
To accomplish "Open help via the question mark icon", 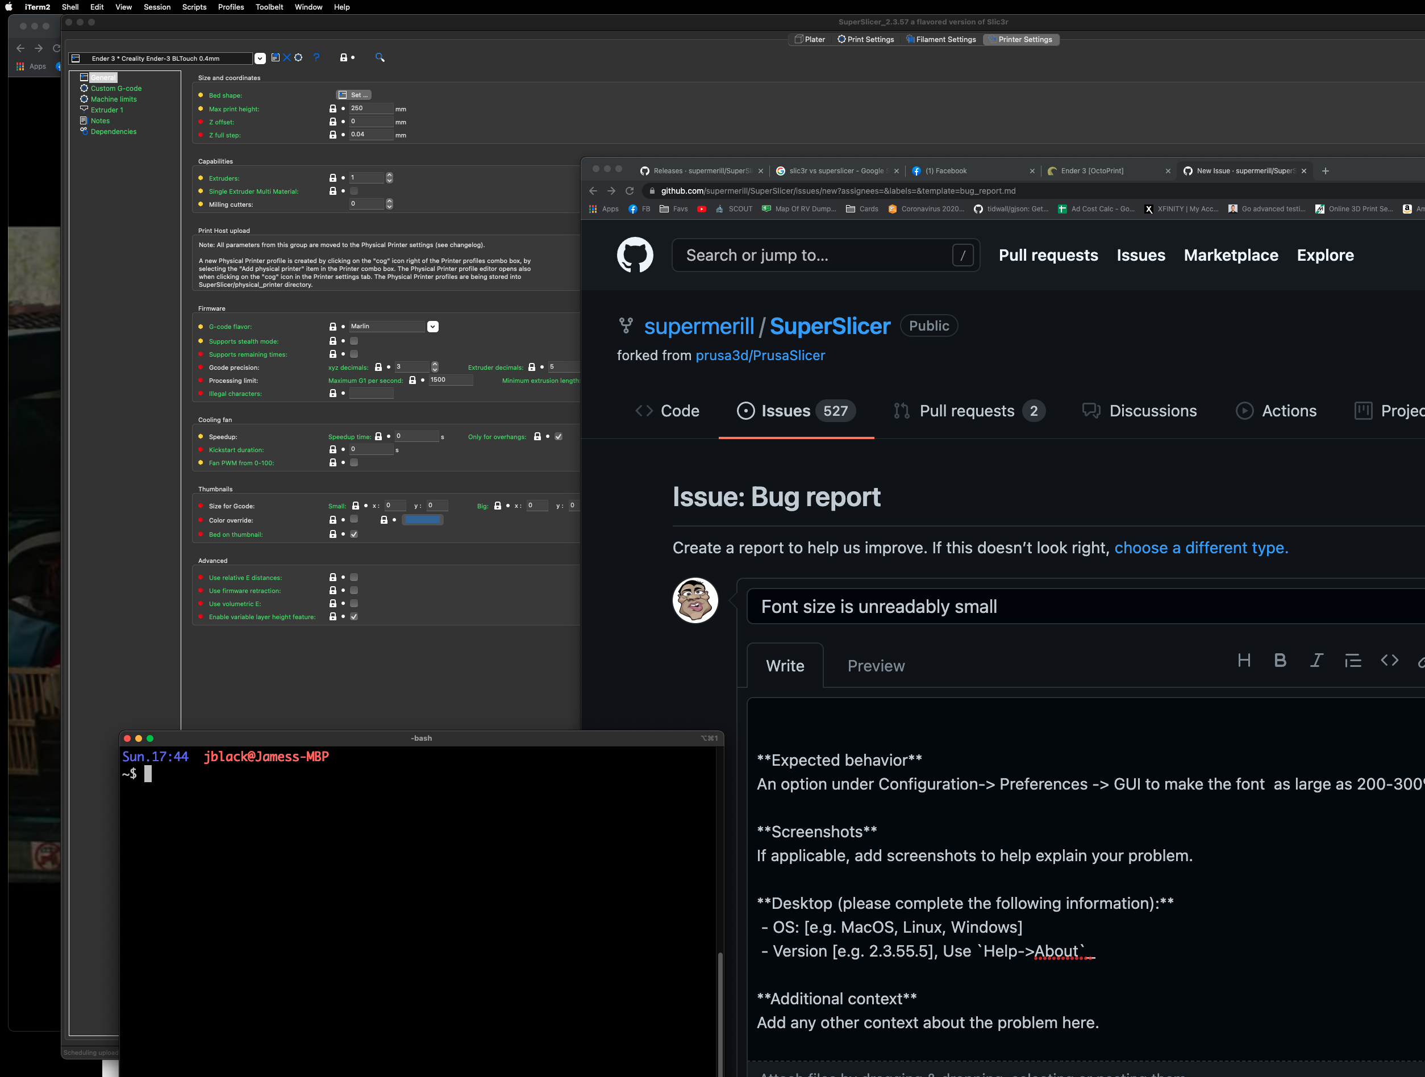I will [x=316, y=58].
